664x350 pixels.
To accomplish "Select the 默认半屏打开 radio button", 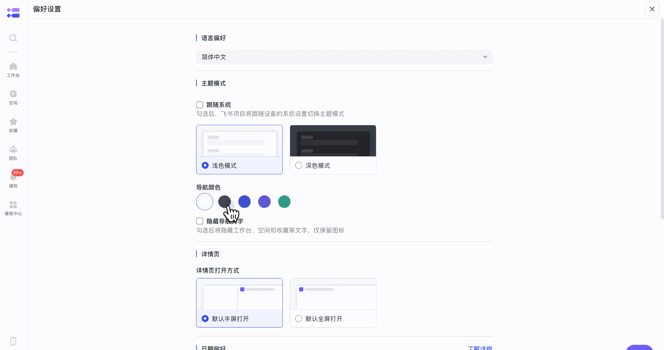I will click(x=205, y=319).
